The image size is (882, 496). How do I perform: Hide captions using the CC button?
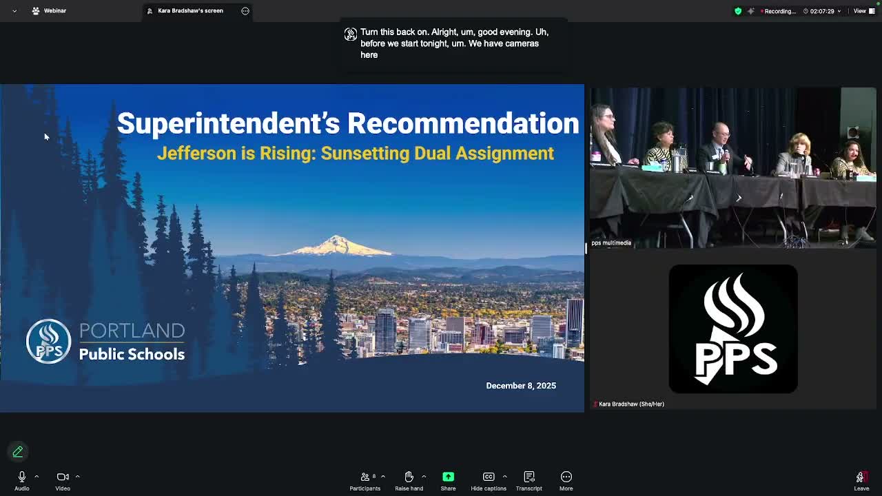click(489, 477)
